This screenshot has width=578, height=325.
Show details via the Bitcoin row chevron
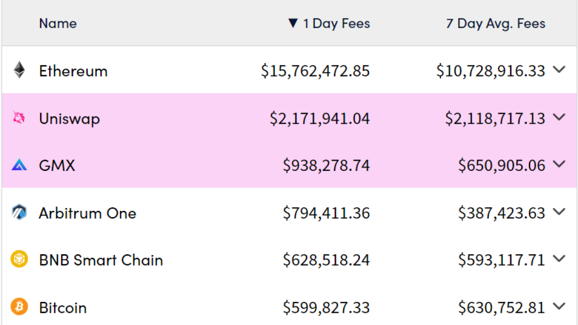click(559, 306)
